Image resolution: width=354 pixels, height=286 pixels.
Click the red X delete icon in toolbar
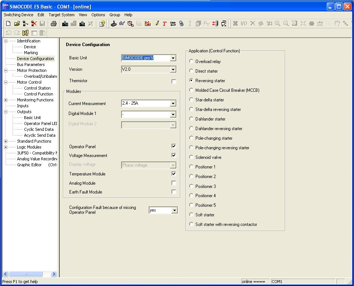coord(34,24)
